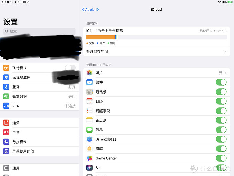Tap the 邮件 Mail app icon
This screenshot has width=234, height=176.
pyautogui.click(x=89, y=82)
